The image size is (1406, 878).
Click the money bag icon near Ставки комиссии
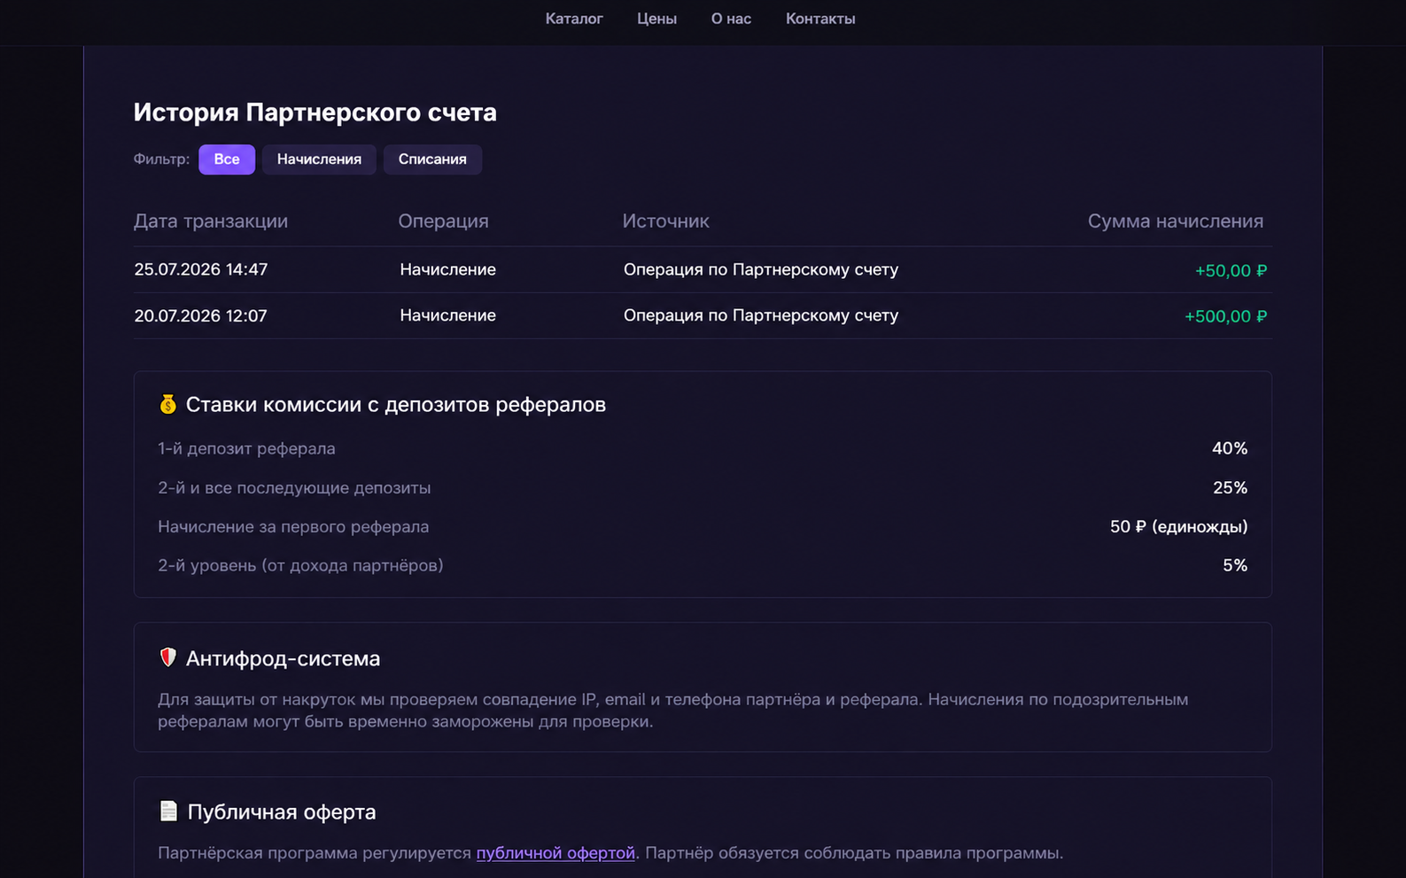167,405
